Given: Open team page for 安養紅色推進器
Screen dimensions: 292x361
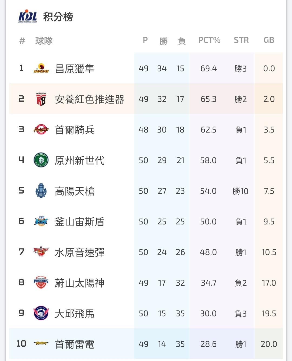Looking at the screenshot, I should 89,99.
